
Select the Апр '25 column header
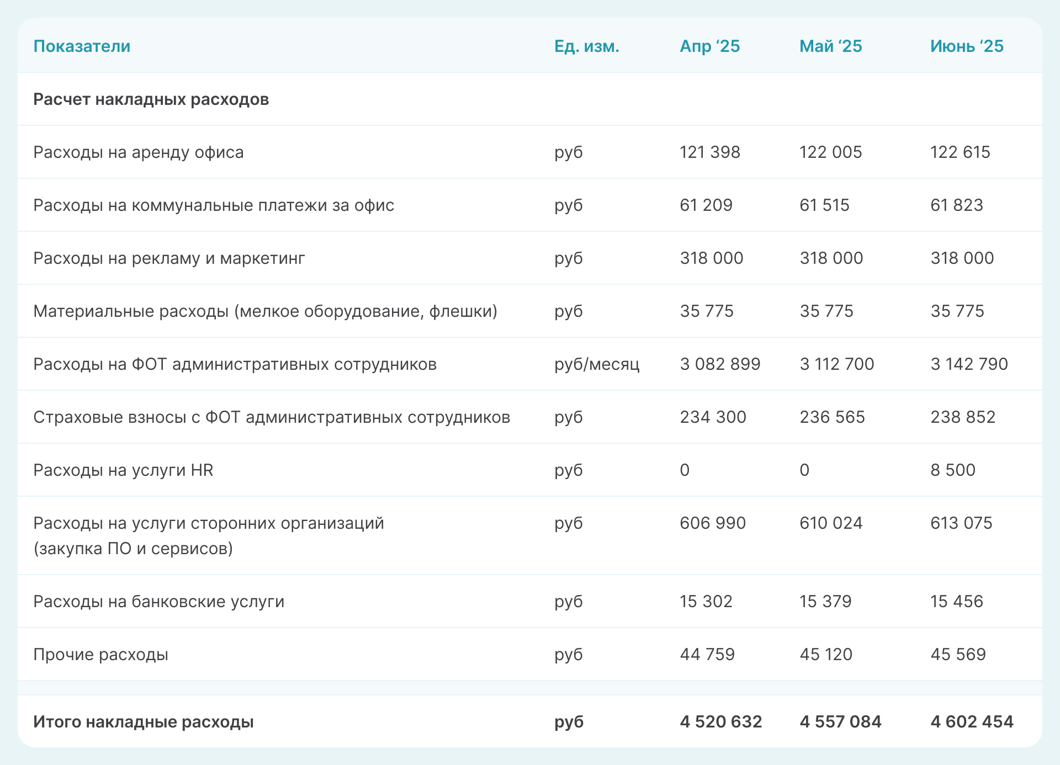tap(709, 46)
